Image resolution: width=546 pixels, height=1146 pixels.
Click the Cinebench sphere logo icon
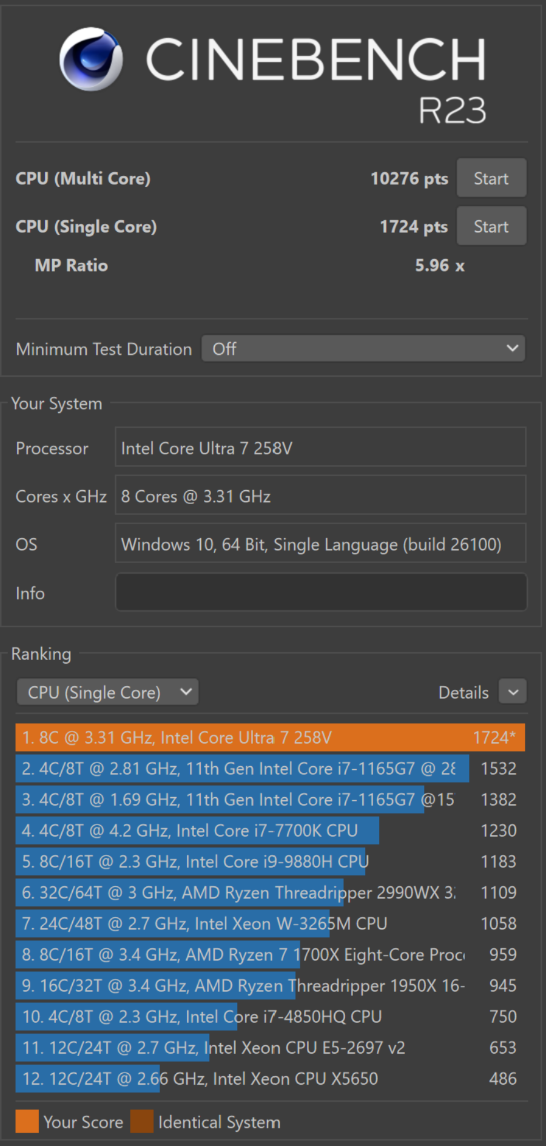pos(91,59)
